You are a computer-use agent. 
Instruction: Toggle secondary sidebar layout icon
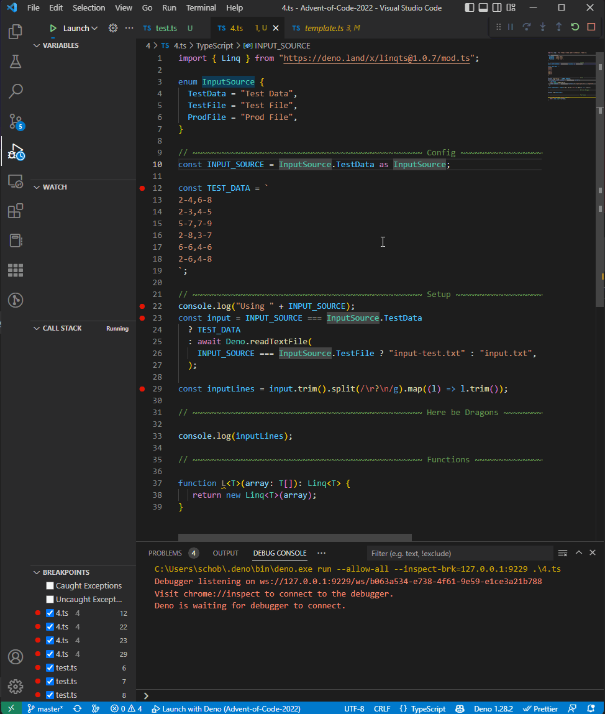coord(497,7)
